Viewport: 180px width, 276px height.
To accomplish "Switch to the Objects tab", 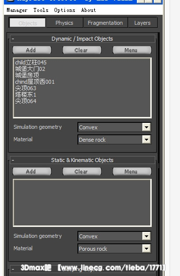I will point(28,23).
